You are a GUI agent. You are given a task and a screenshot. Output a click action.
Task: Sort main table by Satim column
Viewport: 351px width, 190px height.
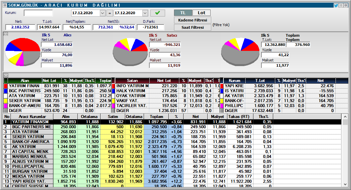point(113,117)
